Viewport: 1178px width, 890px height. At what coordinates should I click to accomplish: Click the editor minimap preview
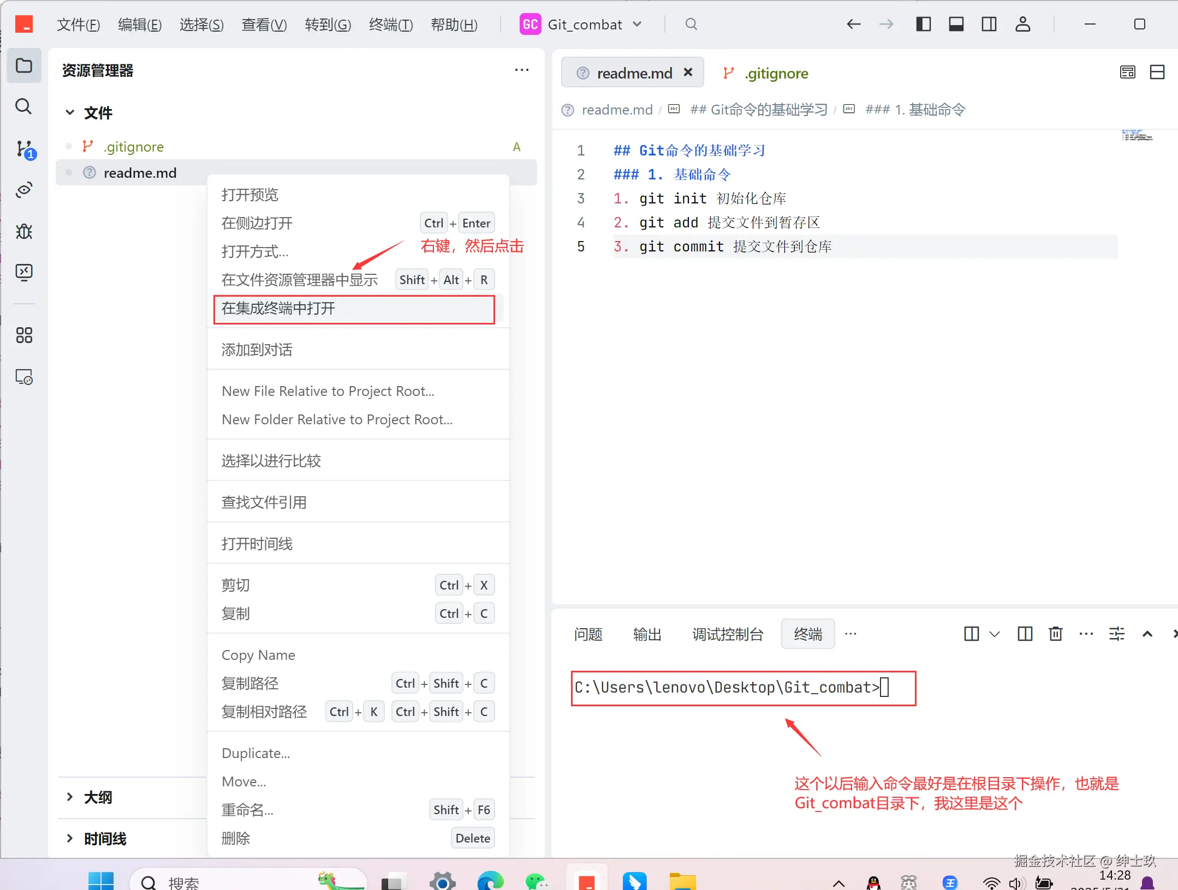tap(1137, 135)
